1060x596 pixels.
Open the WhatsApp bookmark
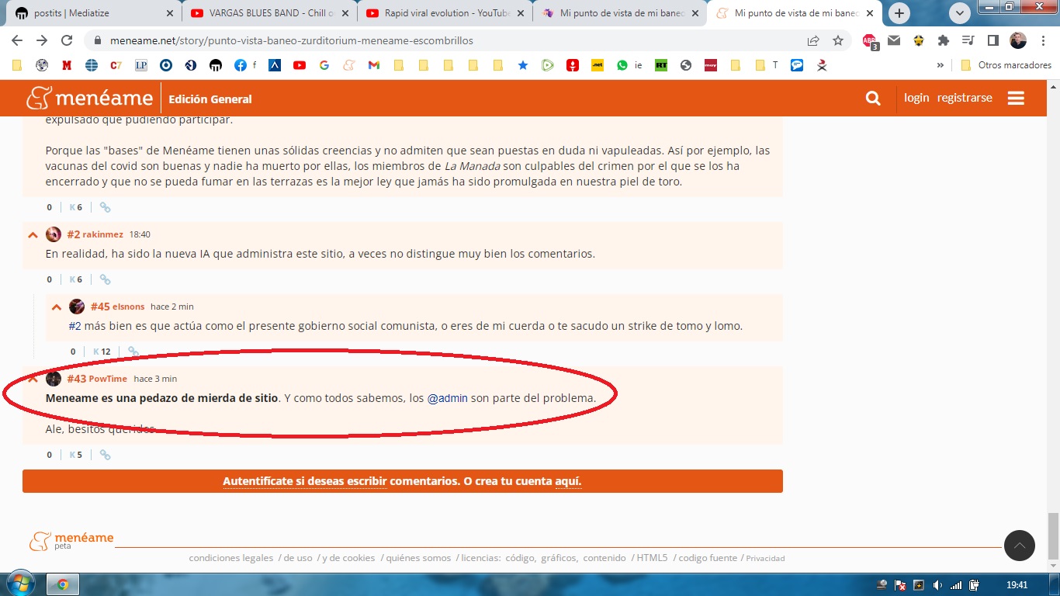[x=629, y=65]
